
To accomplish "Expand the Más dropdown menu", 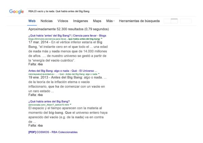I will click(x=110, y=21).
